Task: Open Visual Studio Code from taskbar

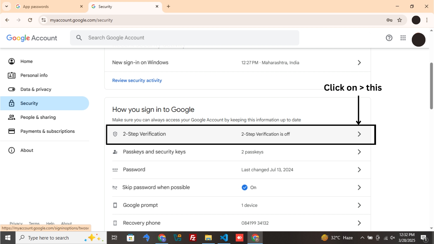Action: (224, 238)
